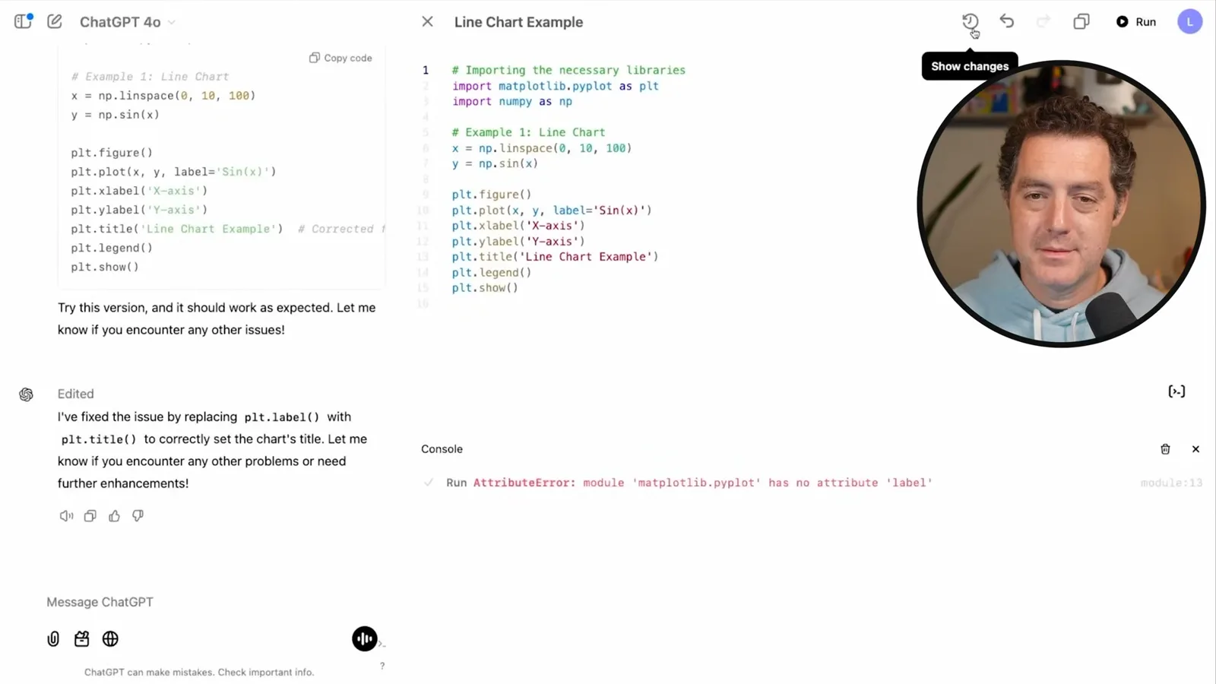1216x684 pixels.
Task: Click the Line Chart Example title
Action: 518,22
